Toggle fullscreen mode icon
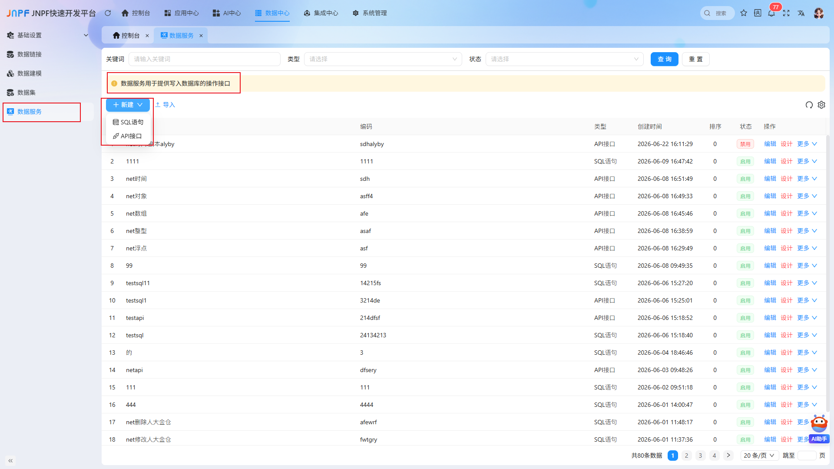The image size is (834, 469). (786, 13)
